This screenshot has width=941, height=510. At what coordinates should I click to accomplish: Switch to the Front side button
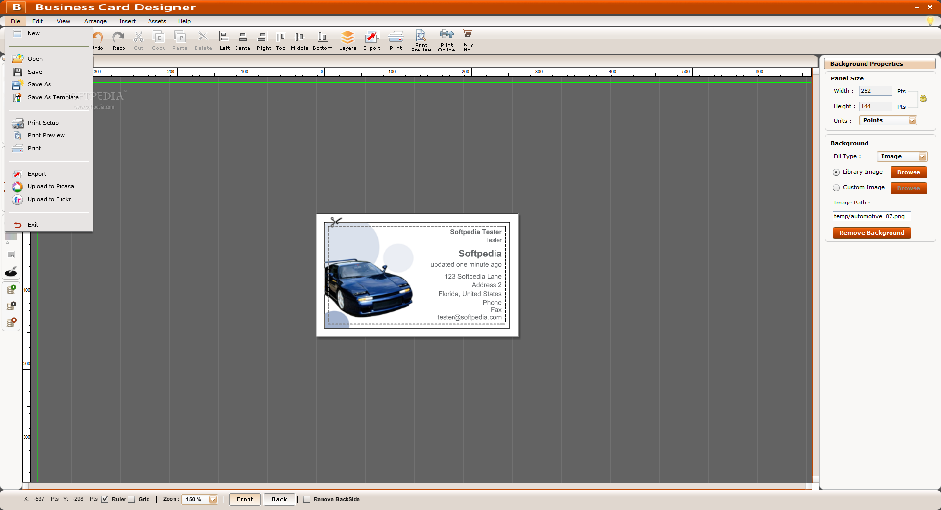(x=245, y=499)
